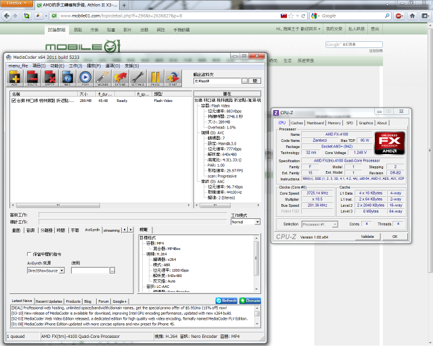Click the ... browse button beside AviSynth field
This screenshot has height=346, width=433.
pyautogui.click(x=112, y=271)
